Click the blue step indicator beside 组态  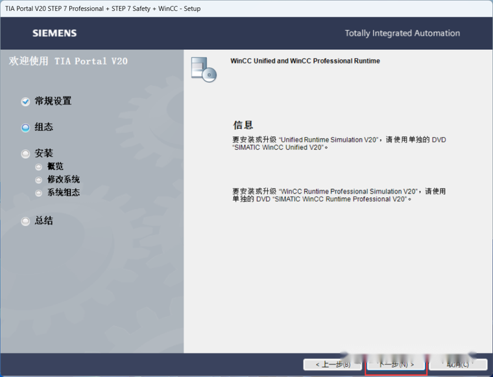(26, 128)
